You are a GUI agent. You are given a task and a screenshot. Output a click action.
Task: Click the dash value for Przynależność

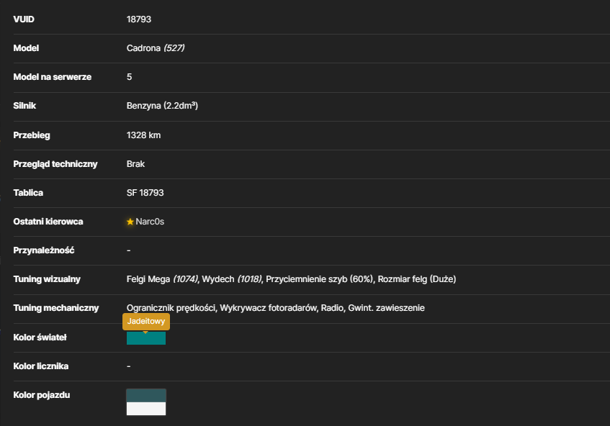click(129, 250)
